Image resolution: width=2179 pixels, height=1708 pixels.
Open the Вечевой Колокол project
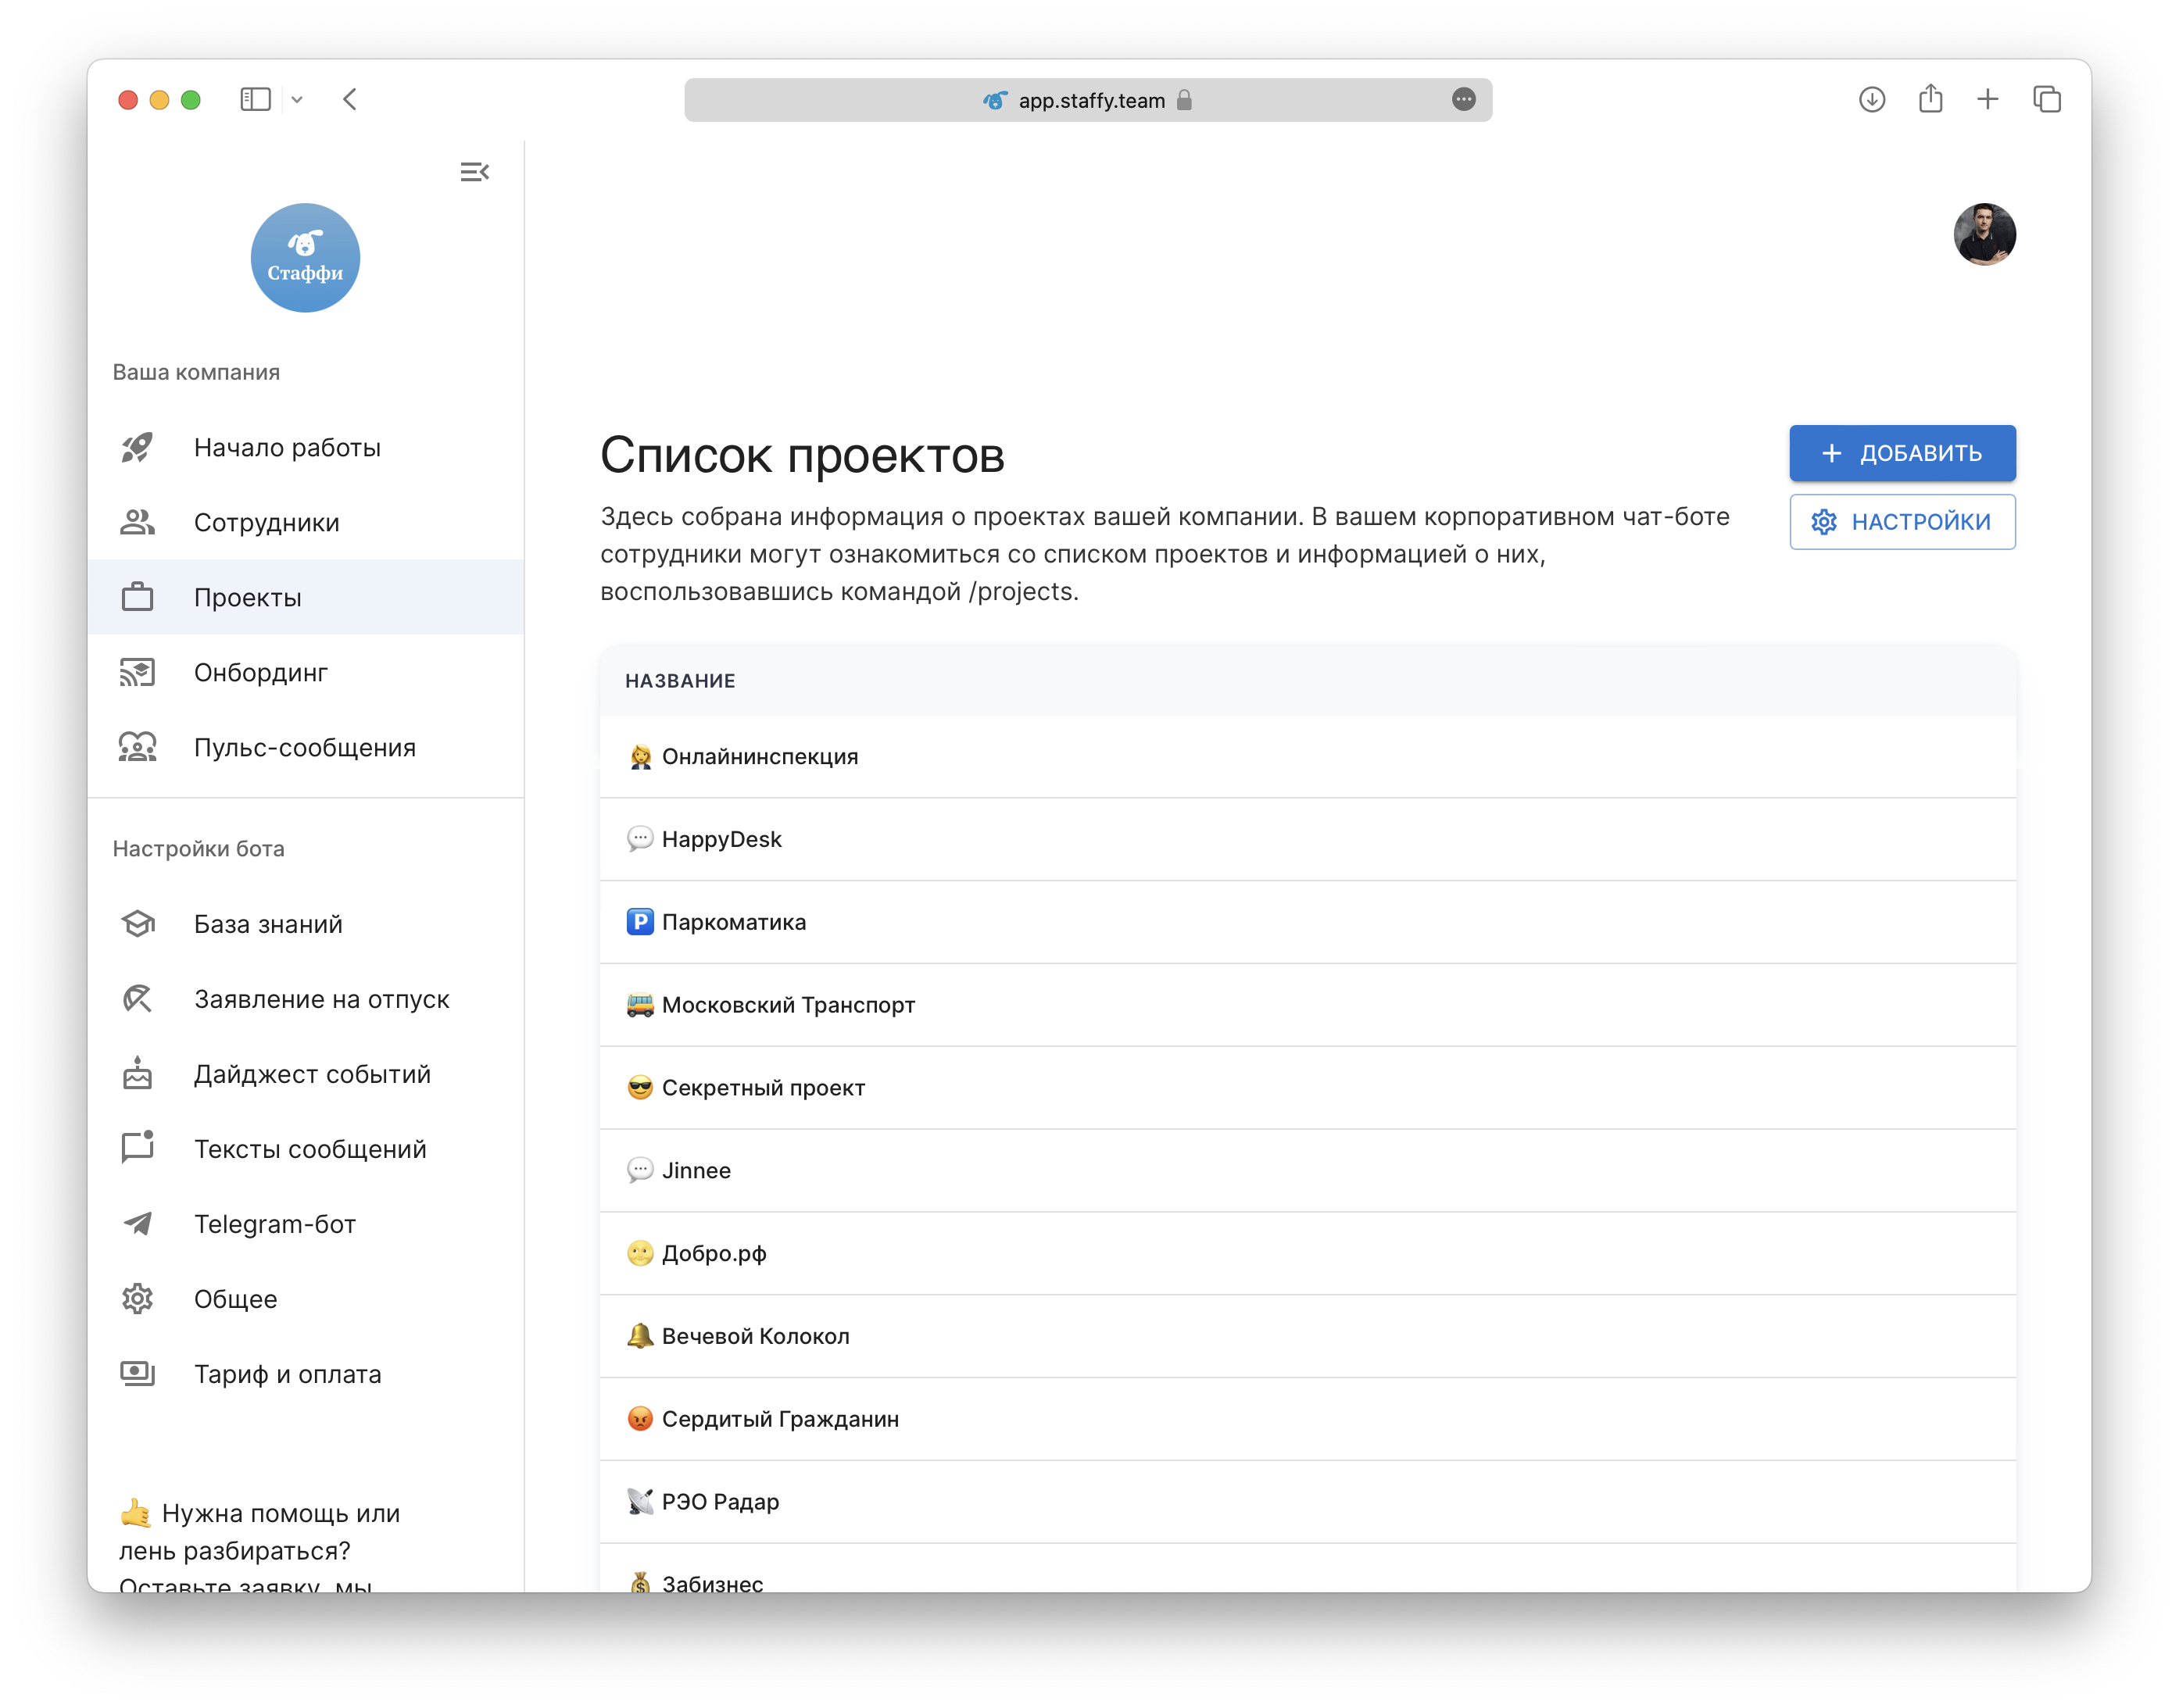(1307, 1336)
